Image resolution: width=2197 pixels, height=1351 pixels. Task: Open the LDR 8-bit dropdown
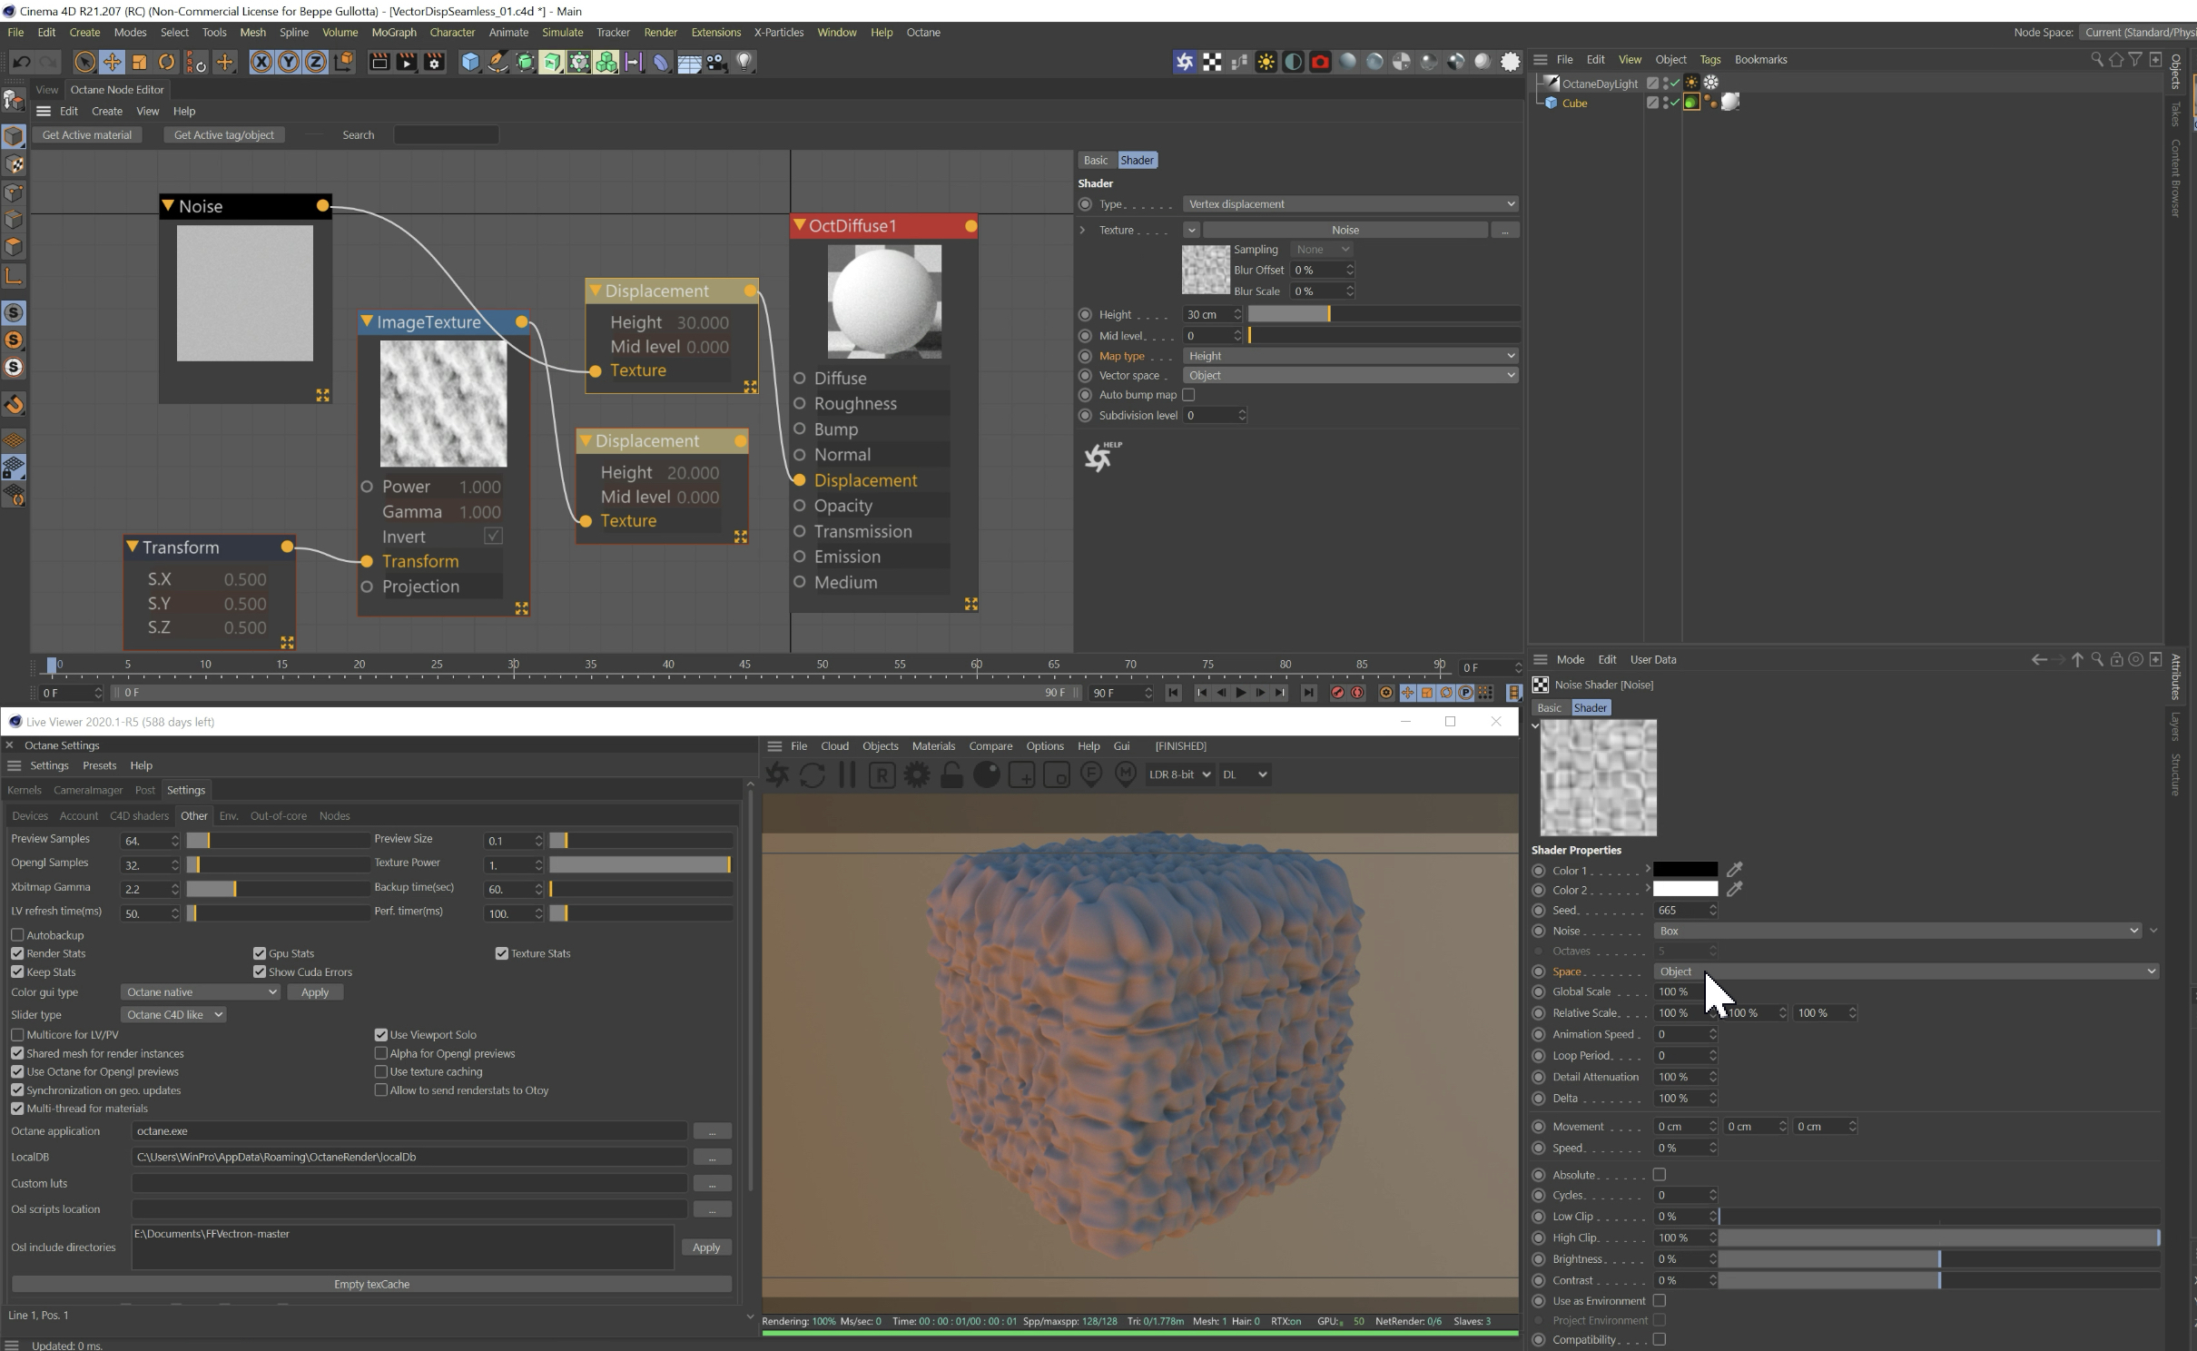pyautogui.click(x=1178, y=774)
